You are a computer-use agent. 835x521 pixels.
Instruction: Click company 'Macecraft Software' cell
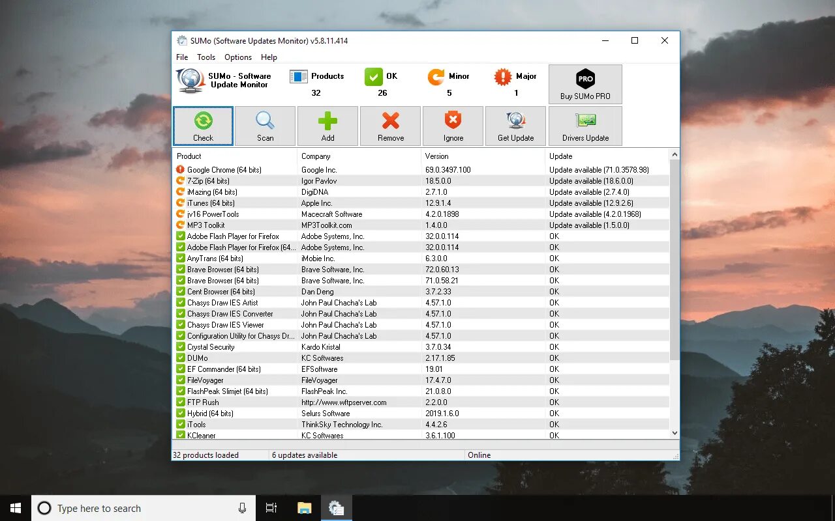(x=331, y=214)
